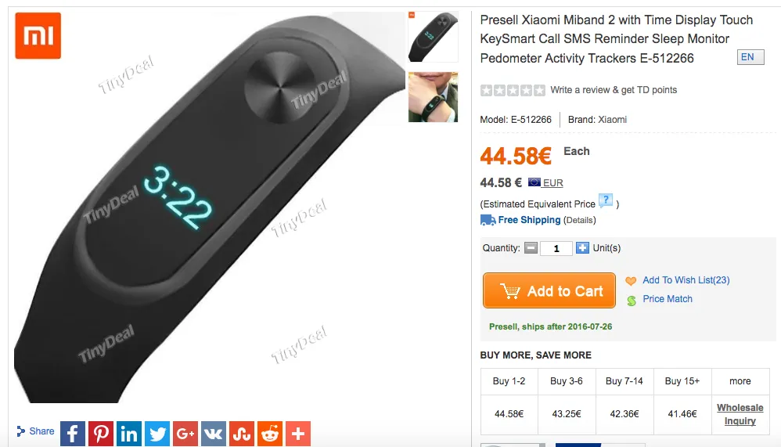This screenshot has height=447, width=781.
Task: Open more sharing options with the plus icon
Action: pyautogui.click(x=298, y=434)
